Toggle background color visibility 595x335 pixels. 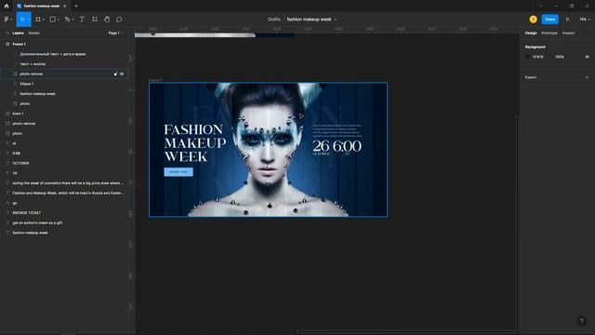coord(587,57)
